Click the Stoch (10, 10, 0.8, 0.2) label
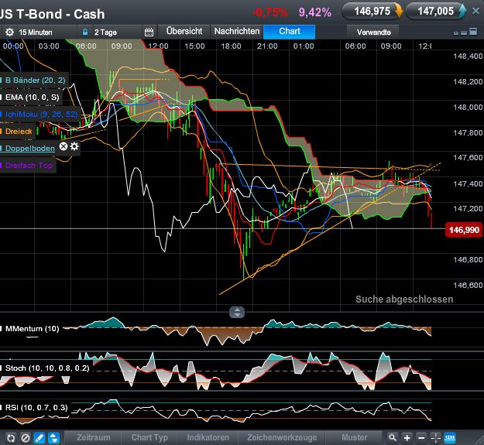This screenshot has width=484, height=445. [x=47, y=368]
